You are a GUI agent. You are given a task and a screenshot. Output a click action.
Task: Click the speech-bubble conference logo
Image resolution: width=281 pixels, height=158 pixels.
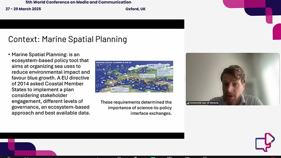[265, 142]
